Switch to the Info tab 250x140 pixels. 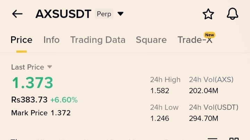pyautogui.click(x=51, y=40)
